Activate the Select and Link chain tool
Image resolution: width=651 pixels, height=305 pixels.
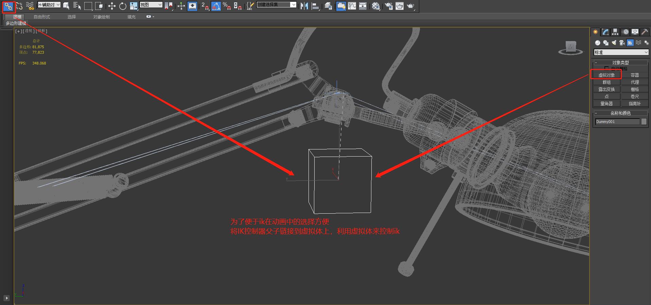[x=8, y=6]
